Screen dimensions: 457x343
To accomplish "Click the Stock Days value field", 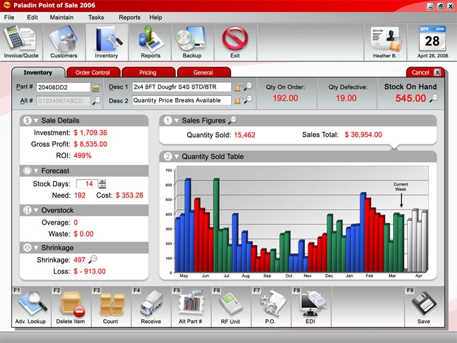I will point(87,184).
